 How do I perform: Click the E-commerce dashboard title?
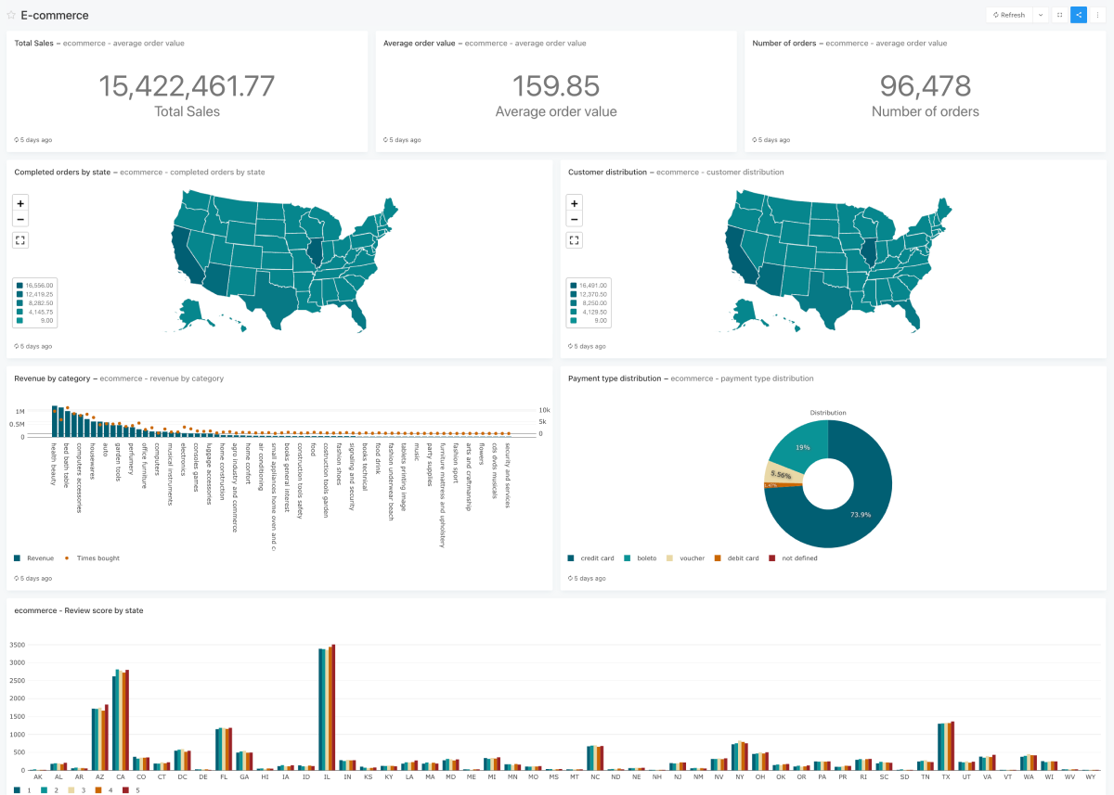pos(55,15)
